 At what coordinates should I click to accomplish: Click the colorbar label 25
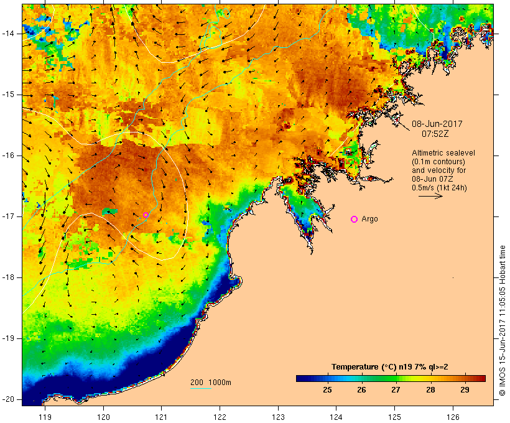pyautogui.click(x=327, y=390)
